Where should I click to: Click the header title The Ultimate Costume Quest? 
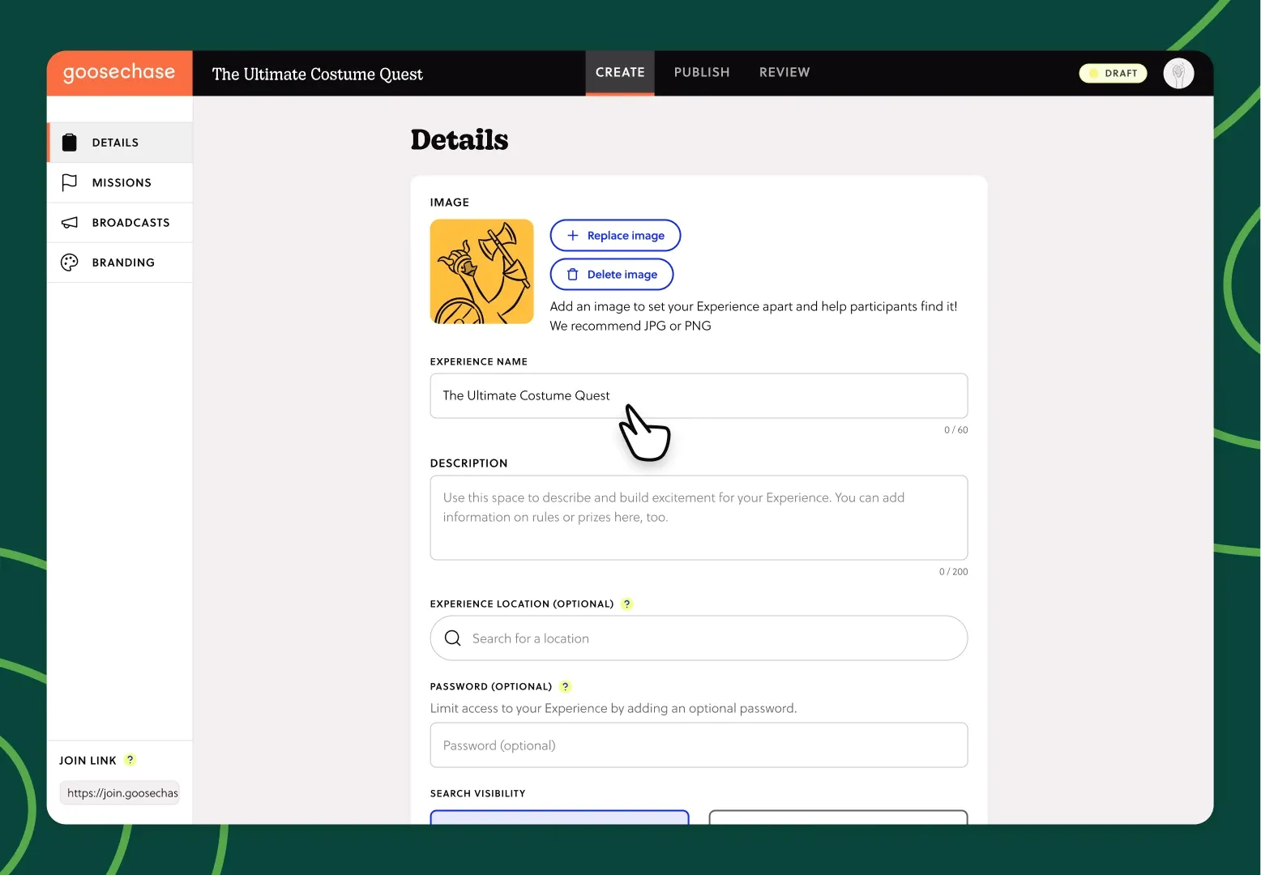(x=318, y=75)
